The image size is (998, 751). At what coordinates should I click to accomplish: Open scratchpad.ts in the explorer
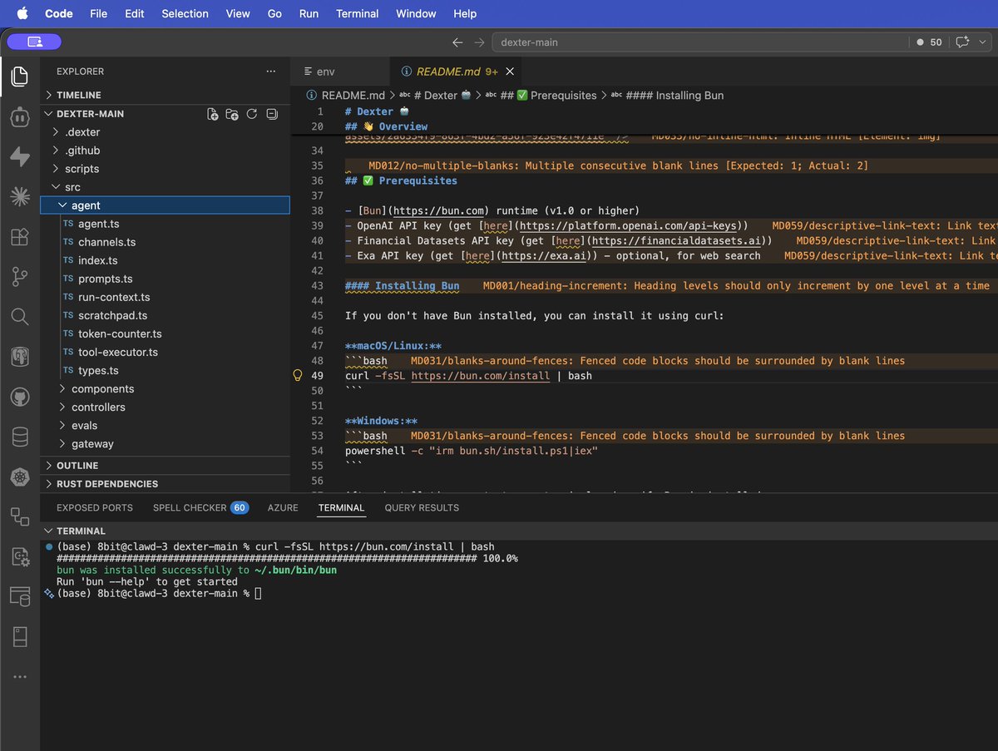(113, 315)
